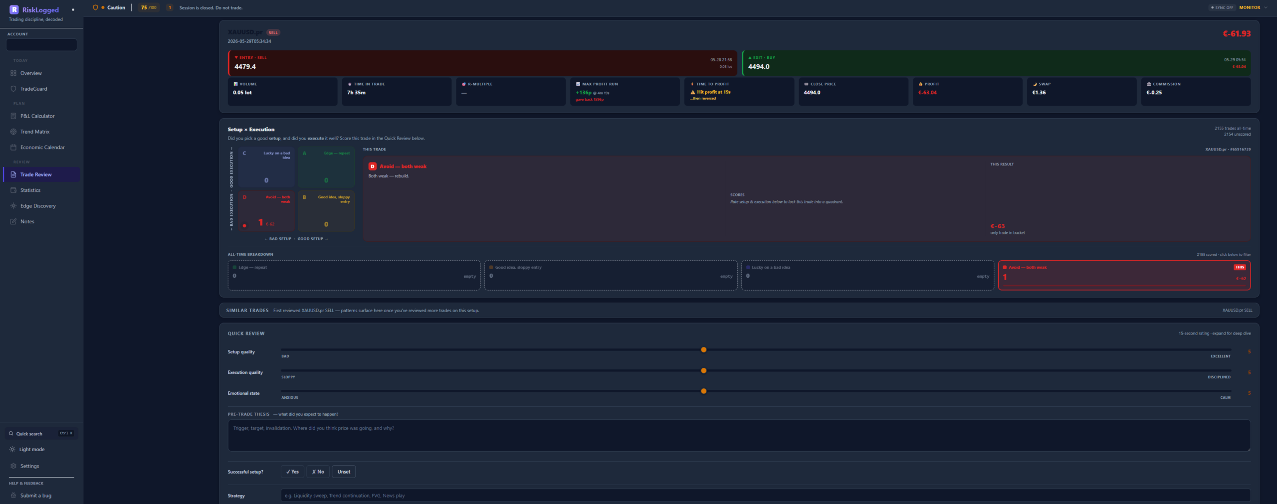
Task: Click the Settings gear icon
Action: point(13,466)
